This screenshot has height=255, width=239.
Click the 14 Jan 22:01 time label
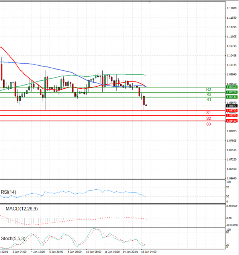click(x=130, y=252)
